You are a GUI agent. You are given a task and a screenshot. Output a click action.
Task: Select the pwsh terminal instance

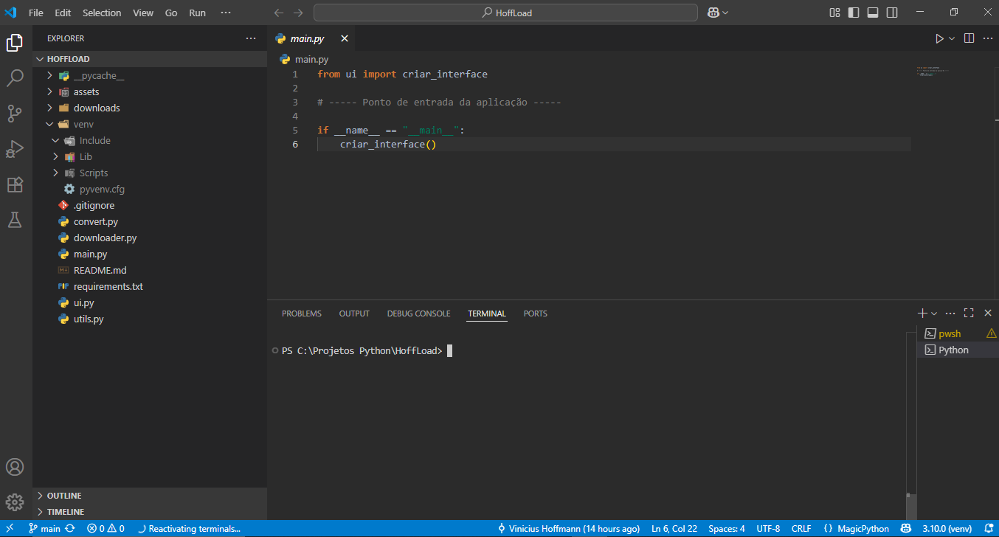point(958,333)
